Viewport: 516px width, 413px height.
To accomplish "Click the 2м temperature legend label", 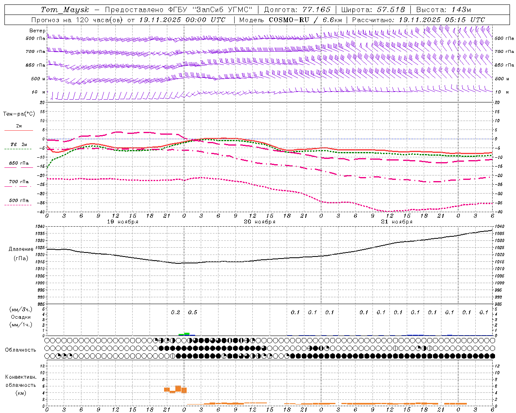I will 19,126.
